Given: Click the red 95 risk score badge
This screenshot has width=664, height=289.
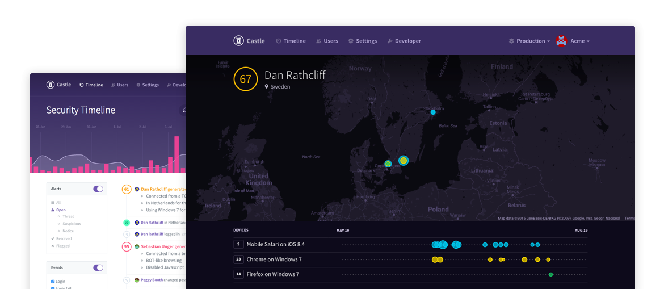Looking at the screenshot, I should click(x=126, y=246).
